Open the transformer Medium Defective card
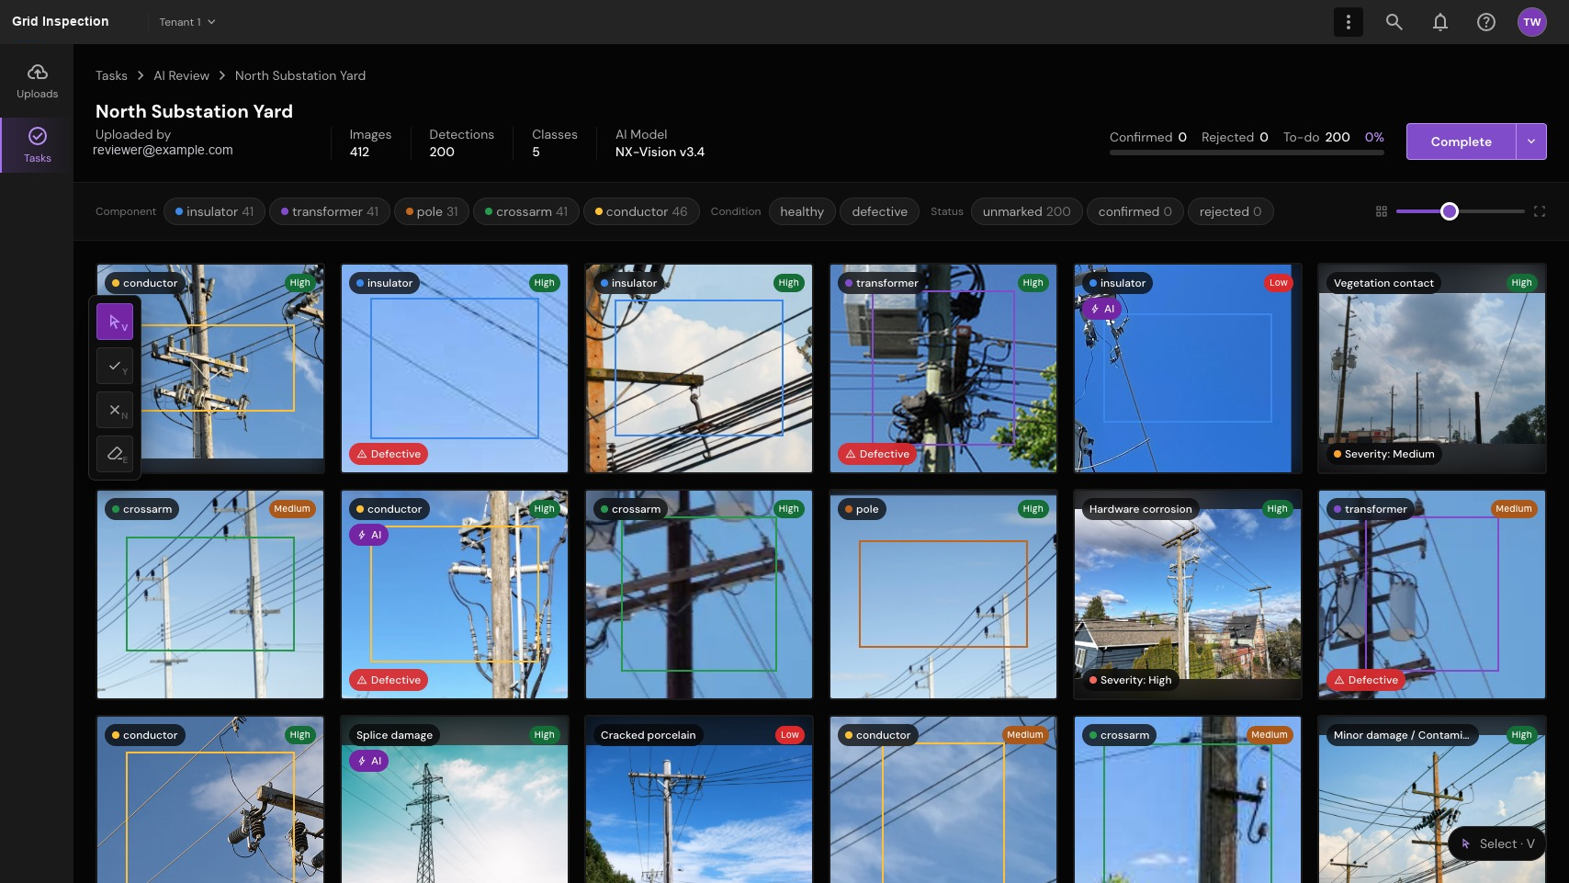This screenshot has height=883, width=1569. tap(1431, 594)
